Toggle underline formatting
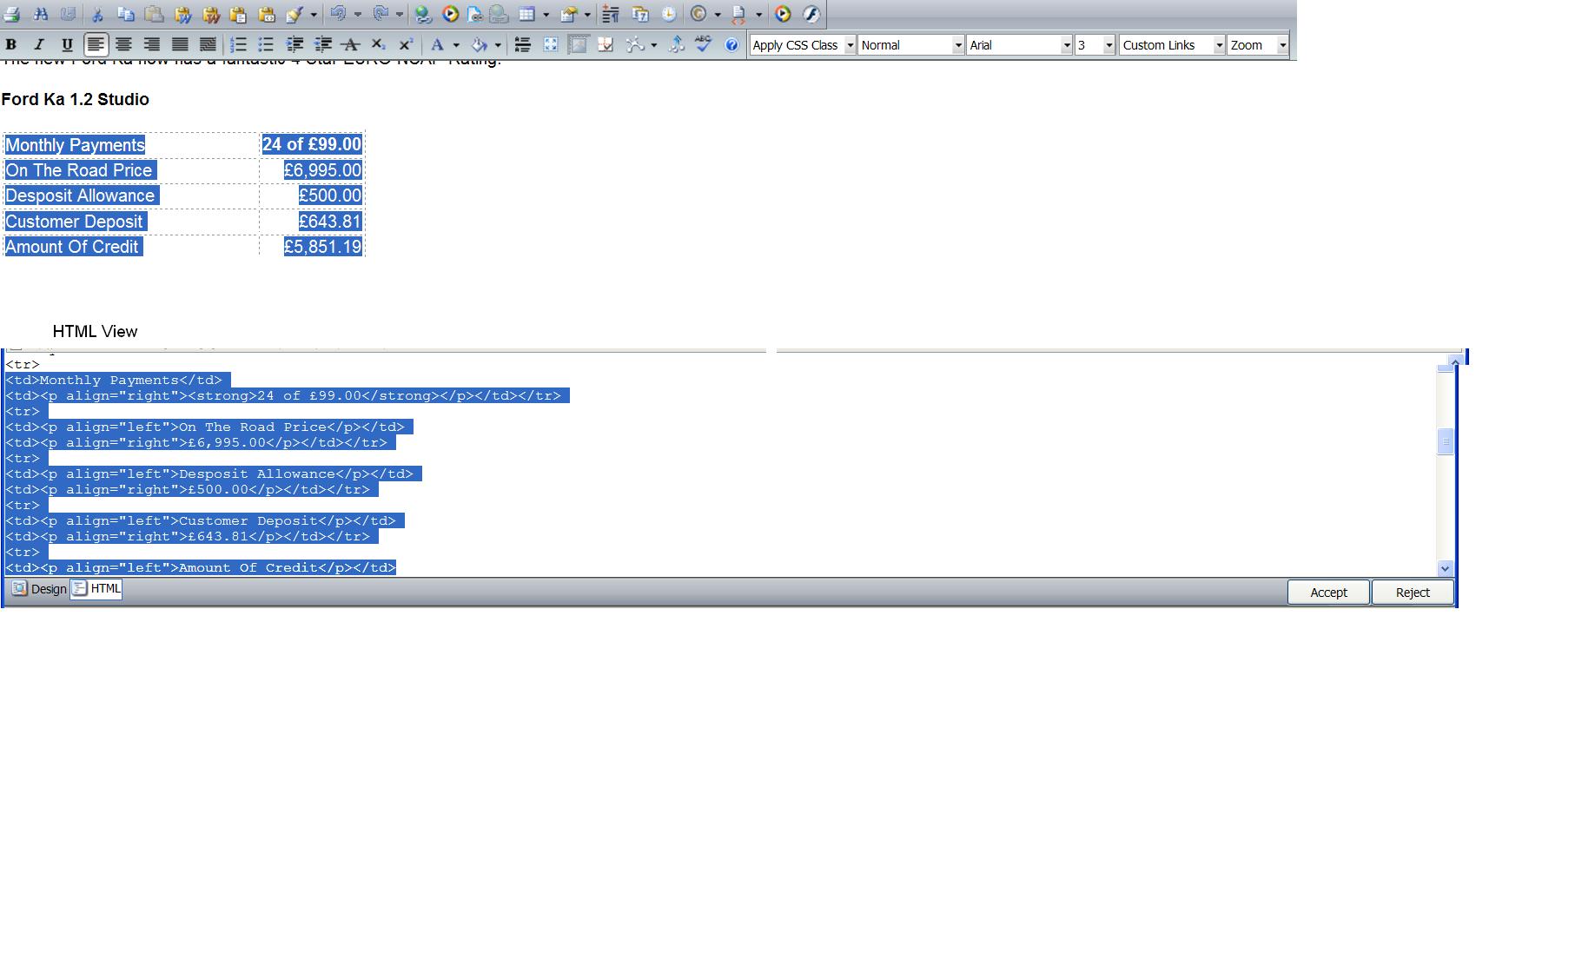1595x967 pixels. coord(67,44)
